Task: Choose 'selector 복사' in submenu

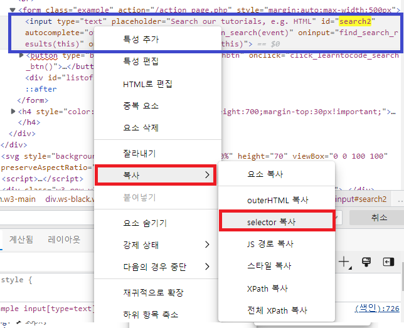Action: (277, 222)
